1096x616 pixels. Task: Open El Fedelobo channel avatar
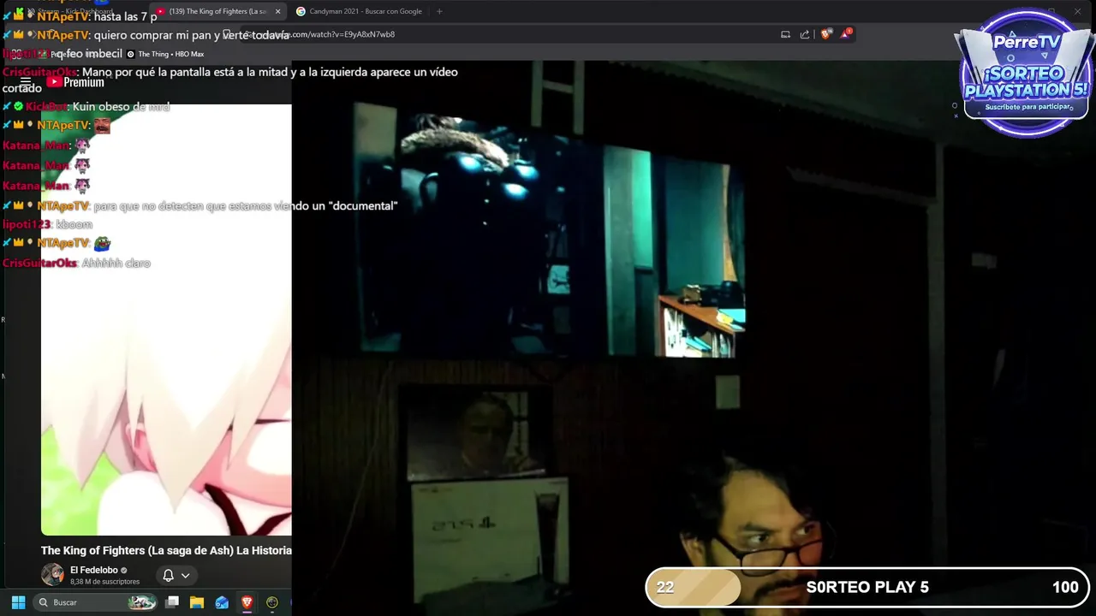(x=52, y=575)
